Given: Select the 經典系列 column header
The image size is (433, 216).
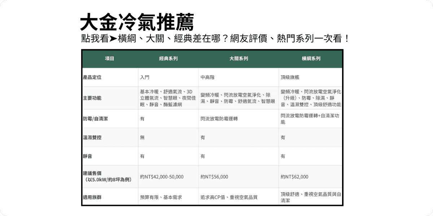Looking at the screenshot, I should tap(168, 59).
